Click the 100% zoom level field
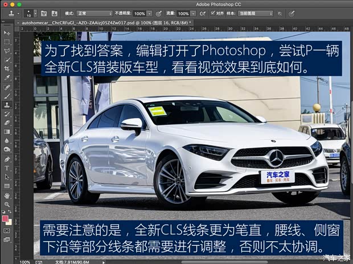Screen dimensions: 353x264 tap(25, 262)
